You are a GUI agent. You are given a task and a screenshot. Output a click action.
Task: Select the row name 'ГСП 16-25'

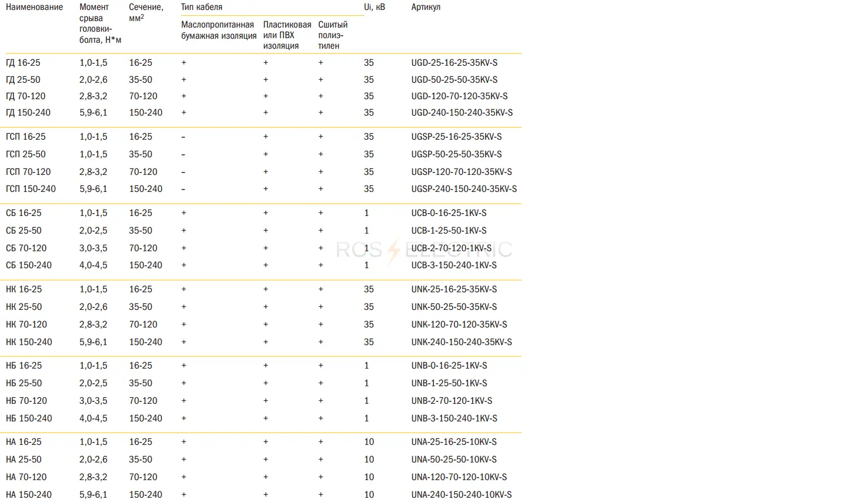coord(25,137)
